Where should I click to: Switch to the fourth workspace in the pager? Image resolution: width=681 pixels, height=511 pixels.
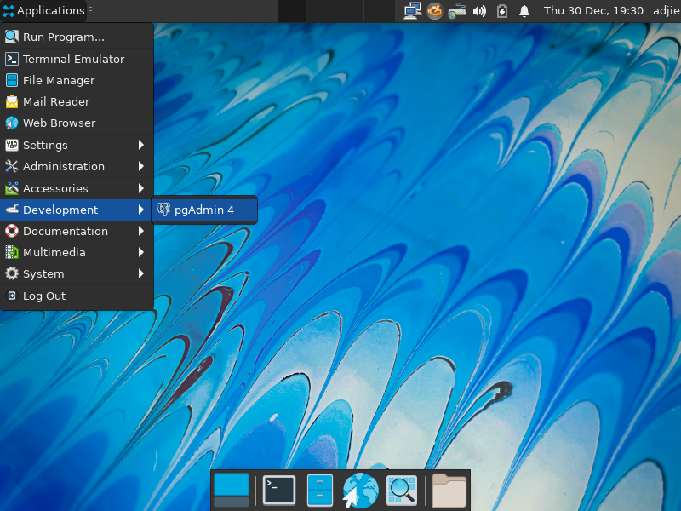click(379, 11)
